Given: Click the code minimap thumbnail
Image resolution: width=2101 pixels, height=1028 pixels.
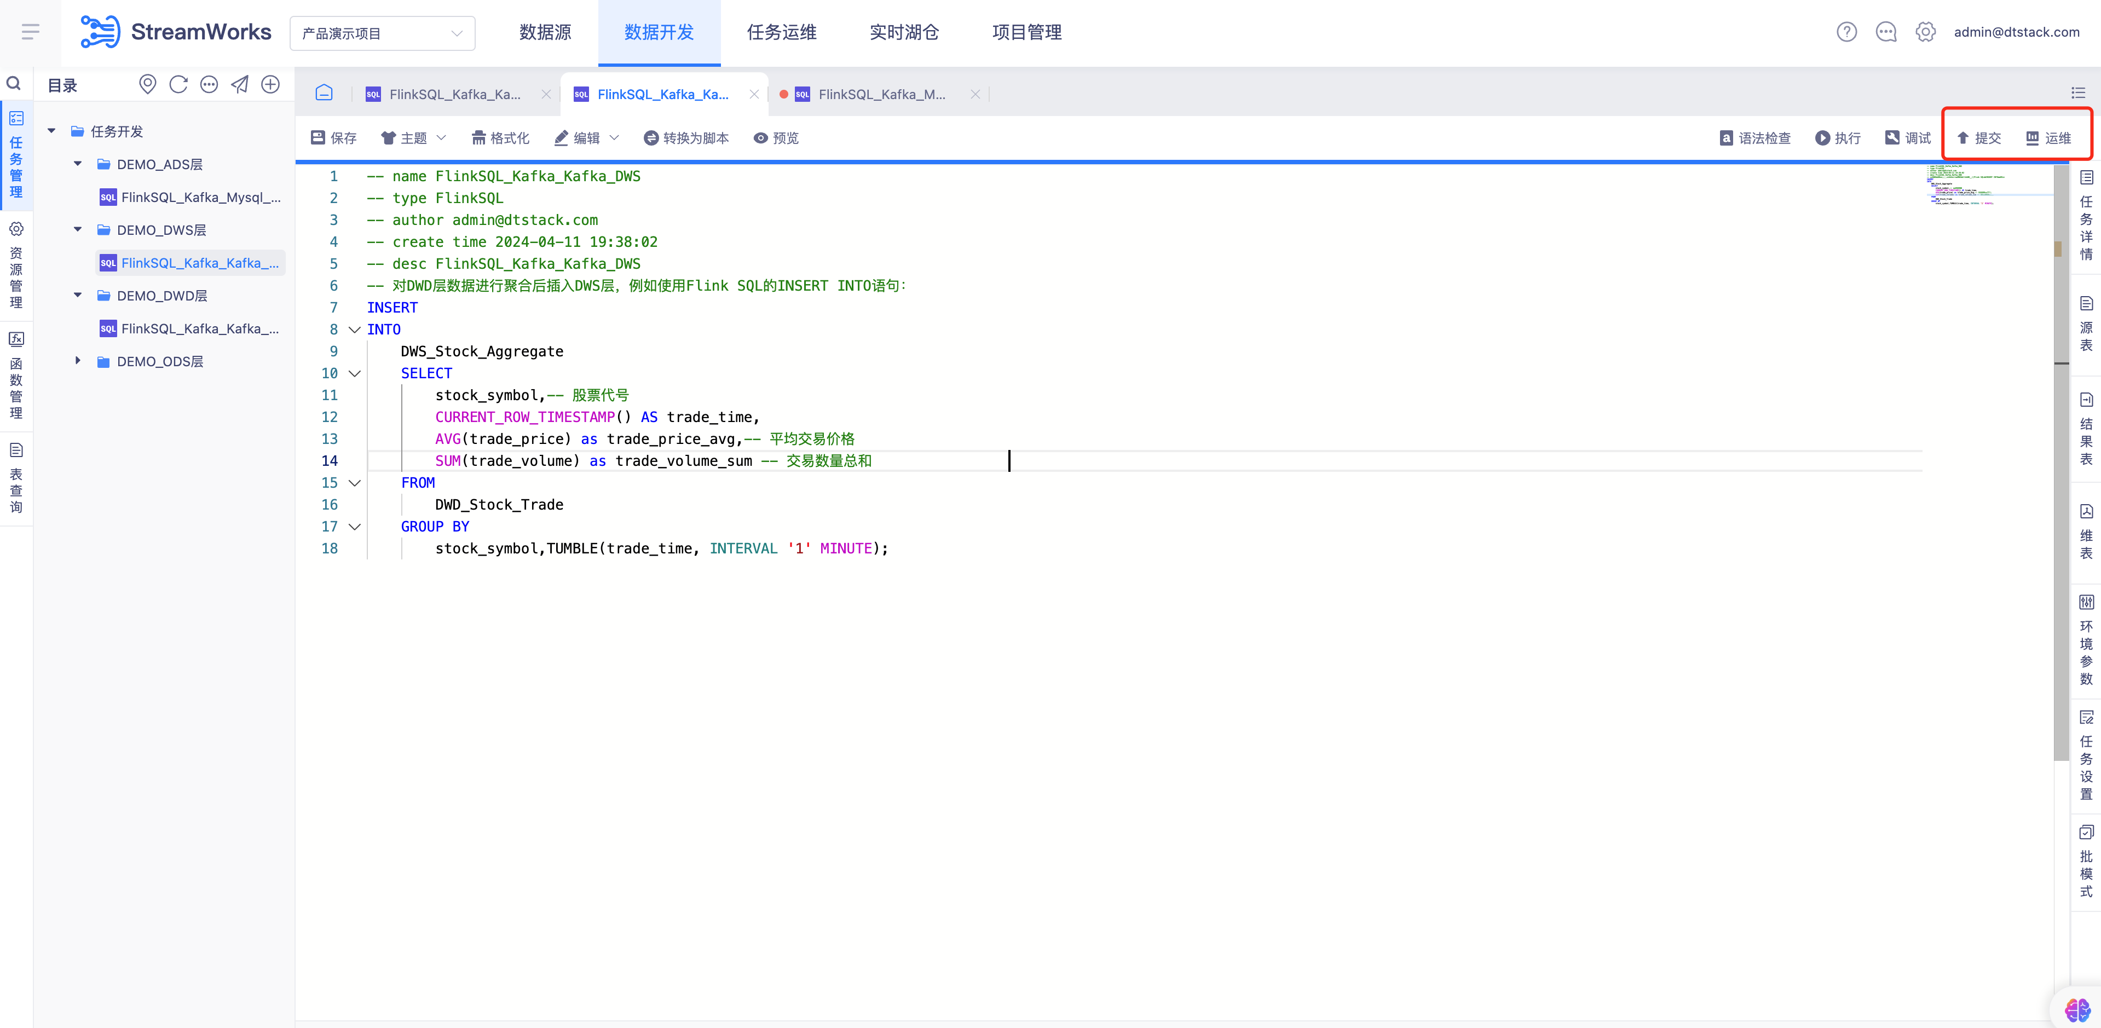Looking at the screenshot, I should pos(1988,185).
